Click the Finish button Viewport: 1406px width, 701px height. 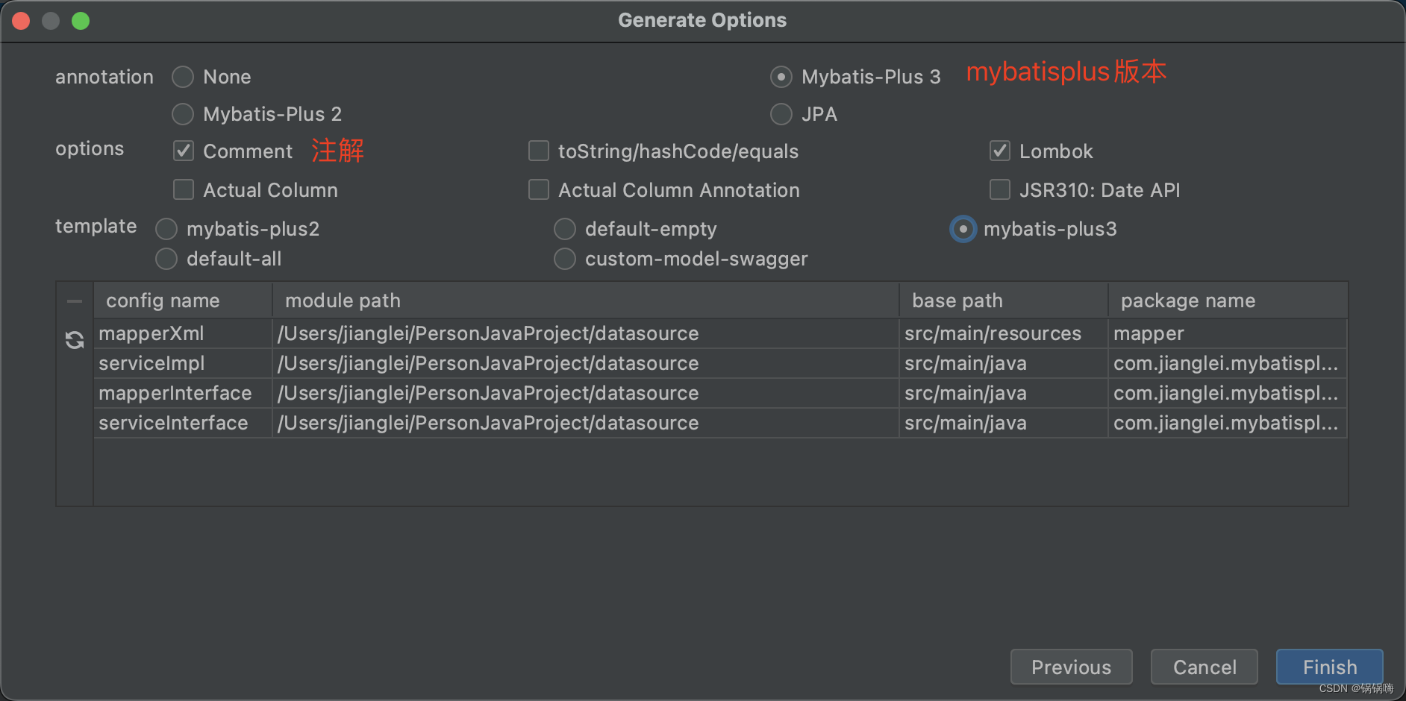1329,667
